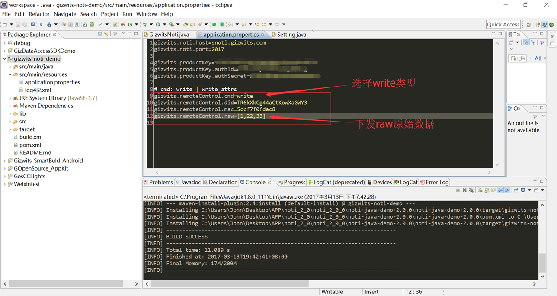Click Remove All Terminated Launches in Console
557x296 pixels.
tap(471, 190)
